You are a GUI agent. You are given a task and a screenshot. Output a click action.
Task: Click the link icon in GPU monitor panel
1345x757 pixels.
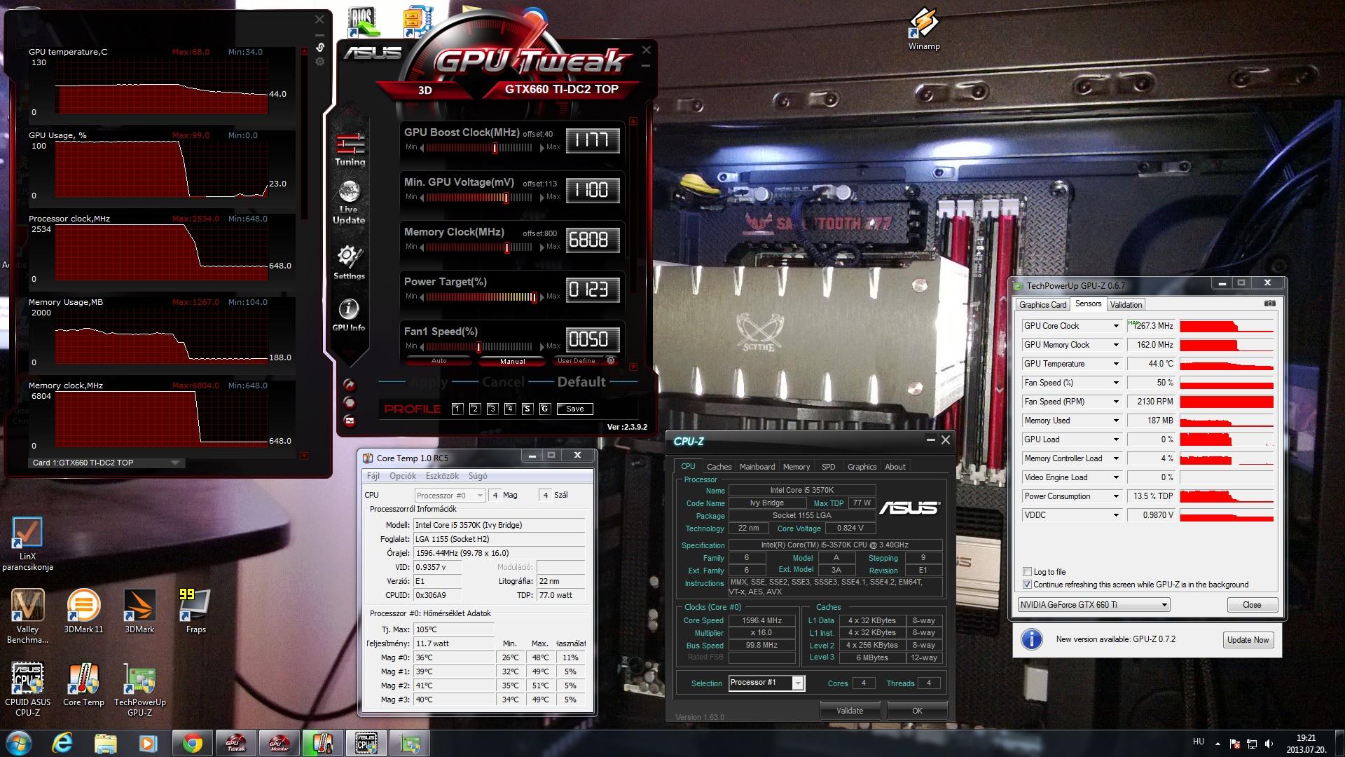tap(320, 47)
